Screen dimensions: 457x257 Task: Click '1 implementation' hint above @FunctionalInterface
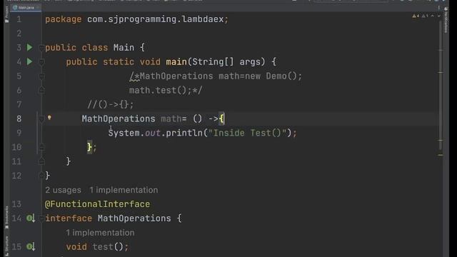point(124,190)
